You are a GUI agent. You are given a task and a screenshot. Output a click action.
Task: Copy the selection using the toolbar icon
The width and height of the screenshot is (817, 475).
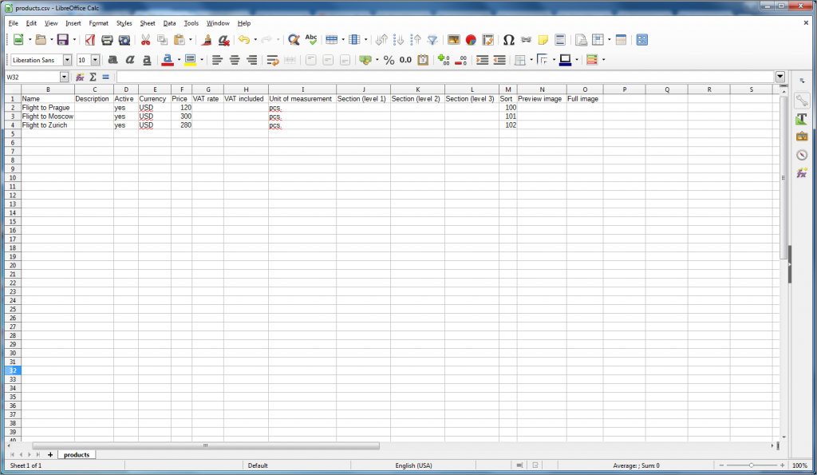point(163,40)
